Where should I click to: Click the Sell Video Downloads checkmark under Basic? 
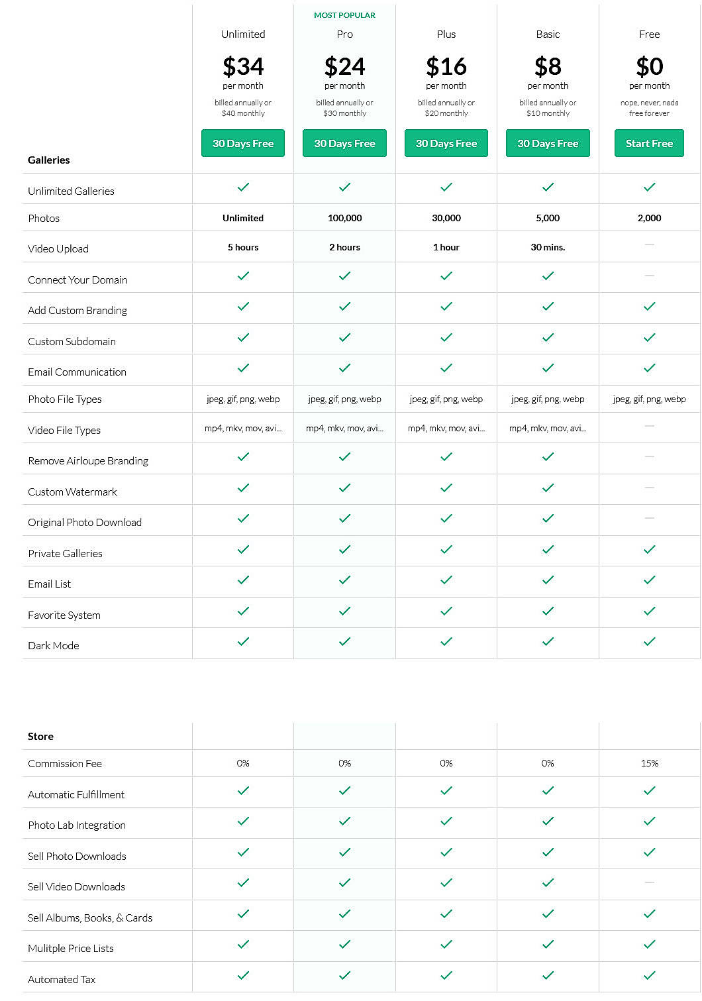(x=547, y=882)
